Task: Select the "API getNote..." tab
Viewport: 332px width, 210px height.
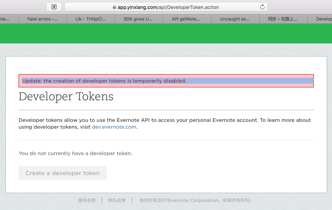Action: pyautogui.click(x=187, y=19)
